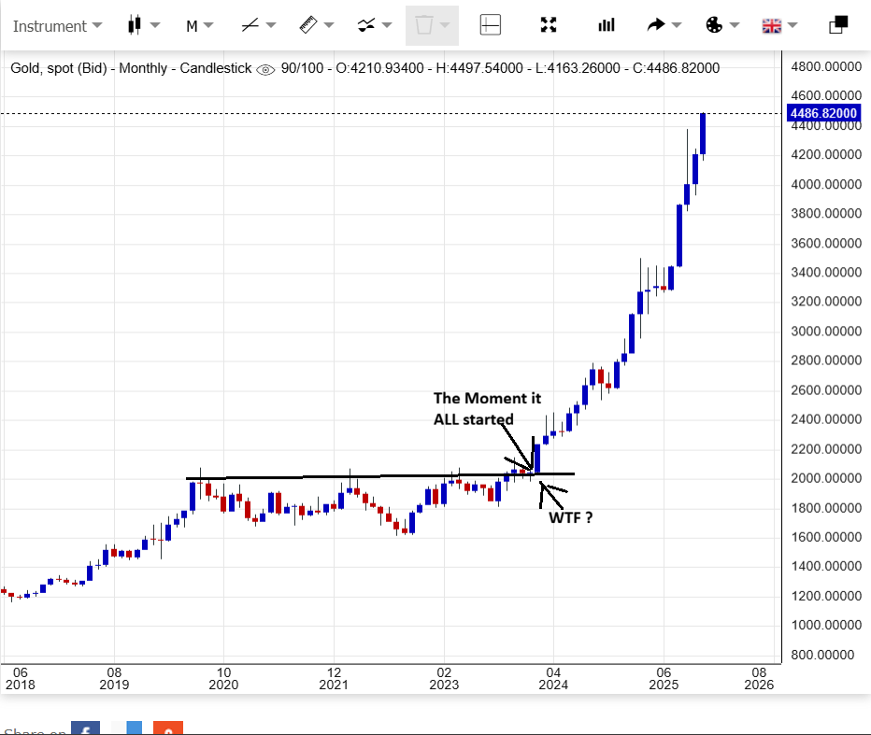This screenshot has width=871, height=735.
Task: Click the trash delete drawings icon
Action: (424, 25)
